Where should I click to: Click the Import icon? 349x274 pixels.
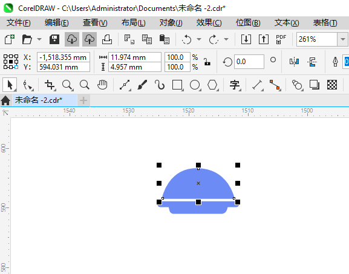point(246,39)
